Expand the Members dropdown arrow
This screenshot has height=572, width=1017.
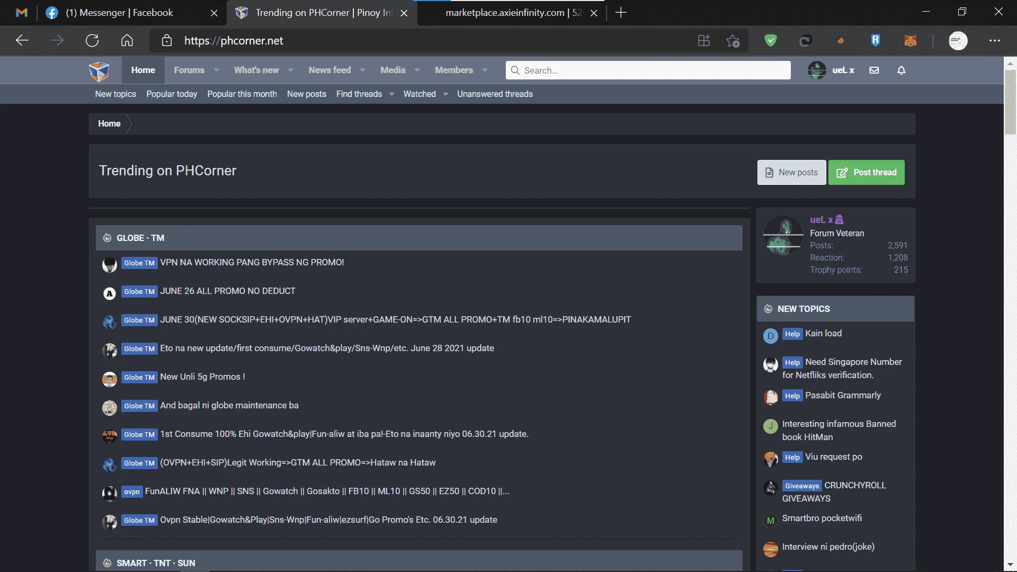[485, 70]
